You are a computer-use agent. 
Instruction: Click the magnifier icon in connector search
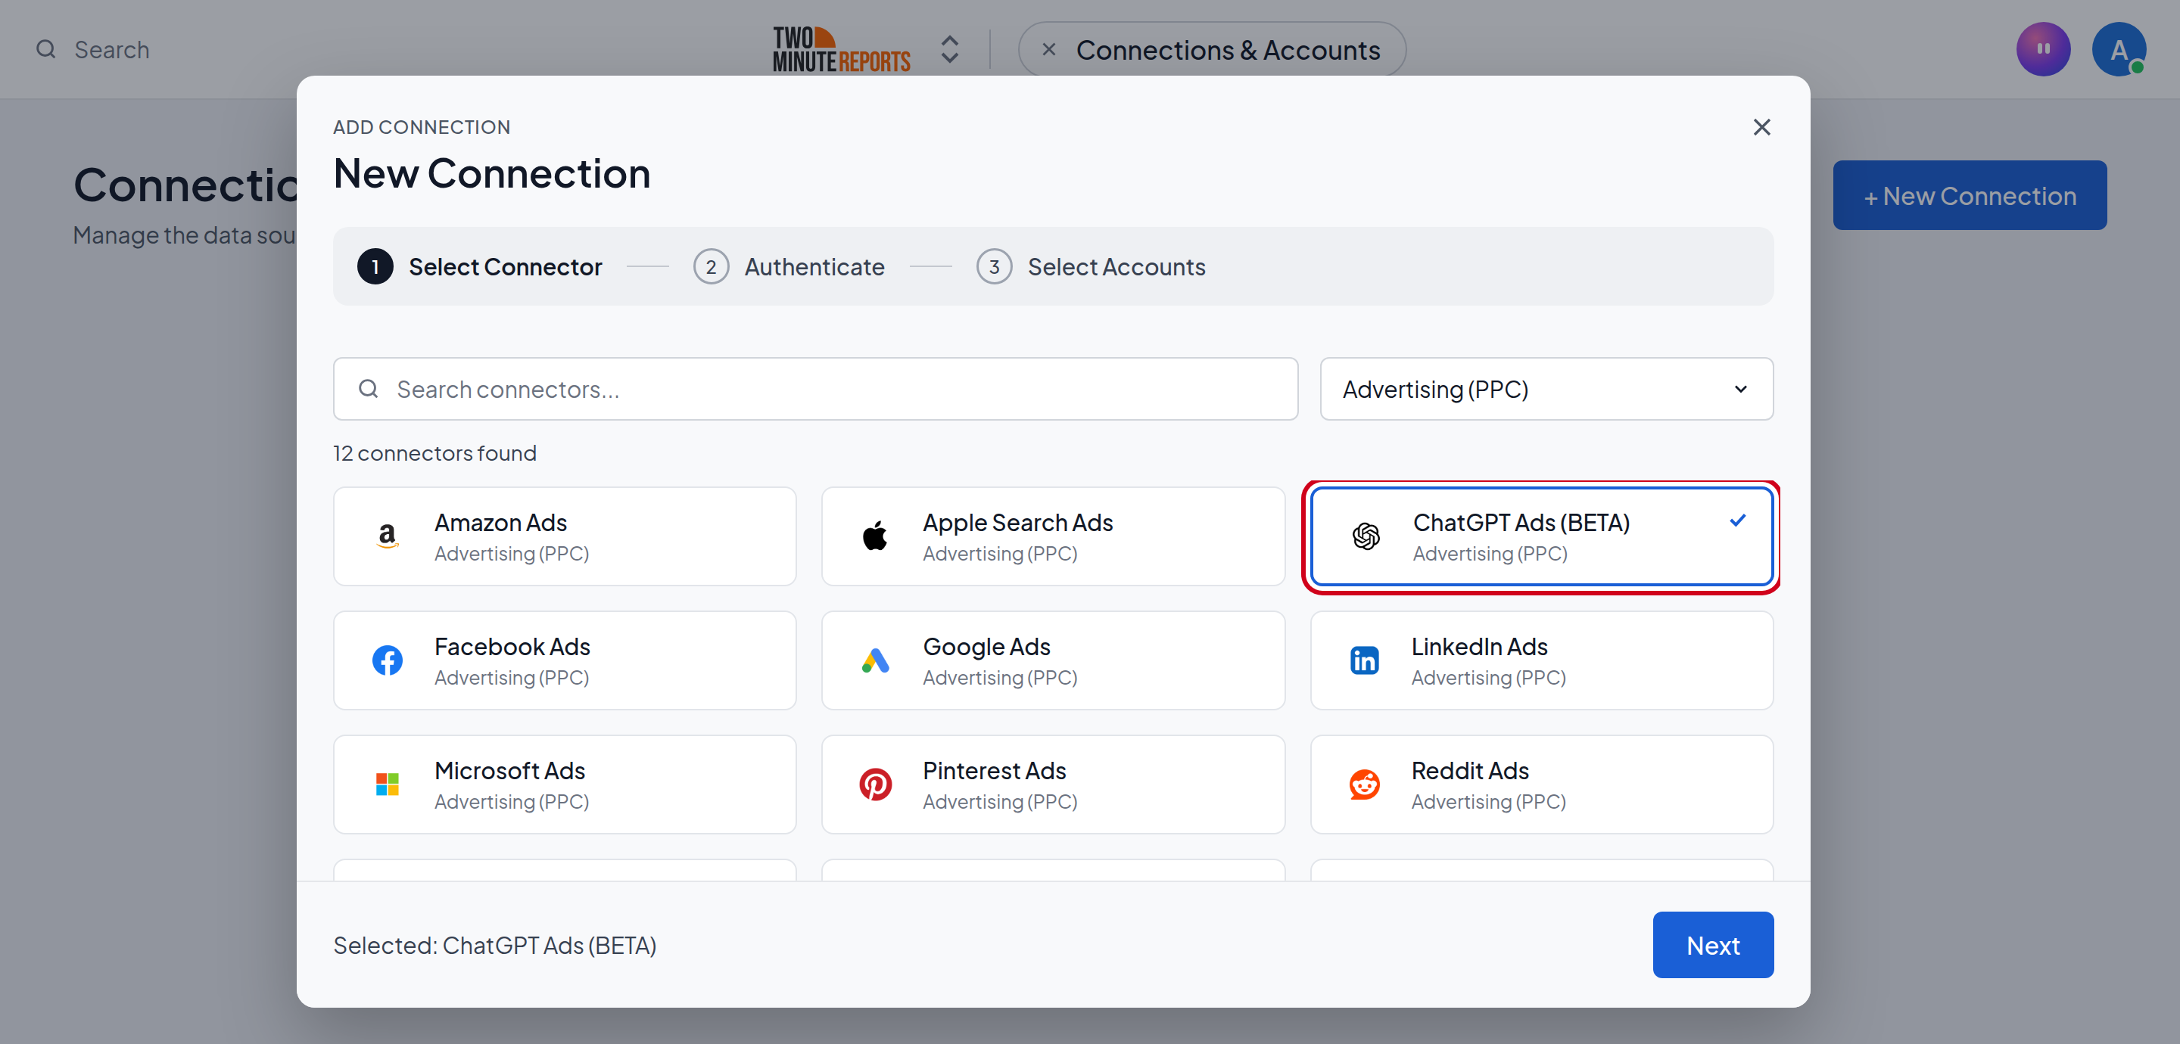click(x=368, y=388)
